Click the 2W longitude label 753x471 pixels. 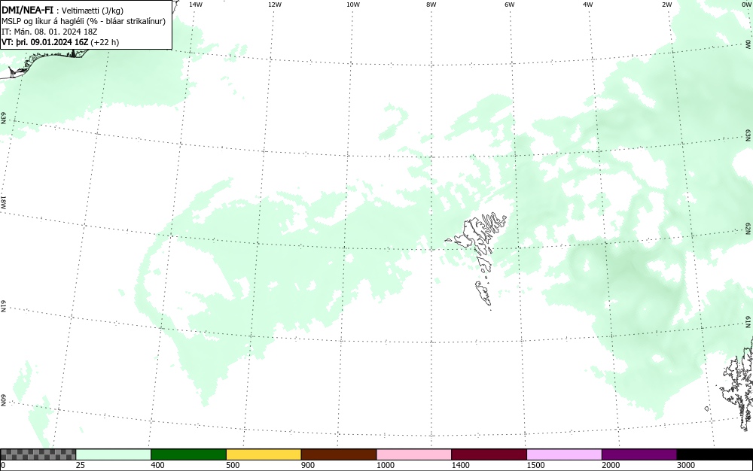point(666,5)
